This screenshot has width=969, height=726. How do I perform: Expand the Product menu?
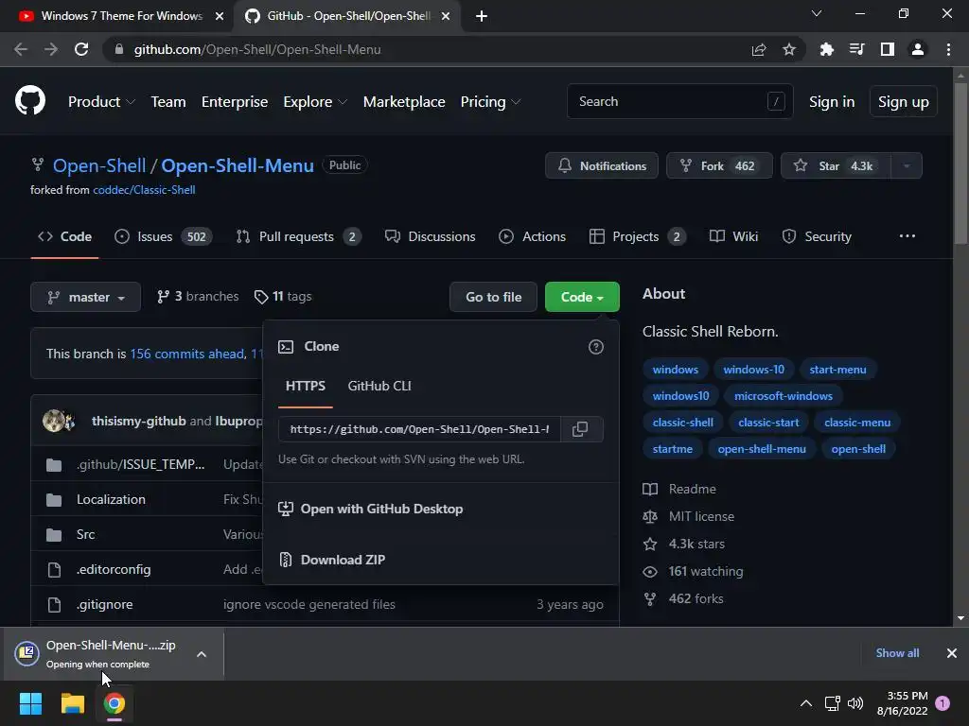click(101, 102)
